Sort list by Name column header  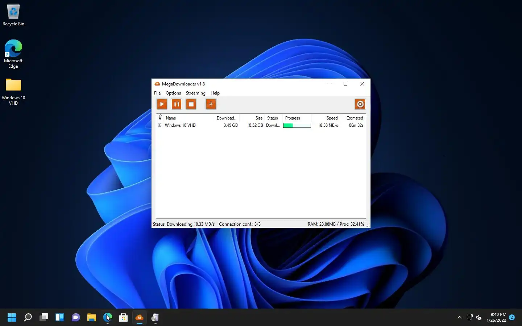pos(188,118)
